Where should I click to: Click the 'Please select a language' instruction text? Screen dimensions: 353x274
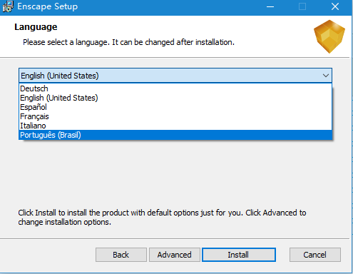128,42
